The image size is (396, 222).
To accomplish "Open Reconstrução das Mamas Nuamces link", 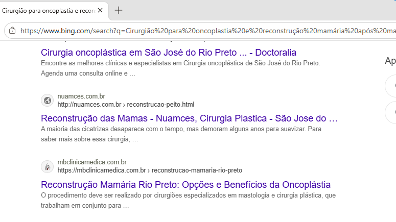I will 189,118.
